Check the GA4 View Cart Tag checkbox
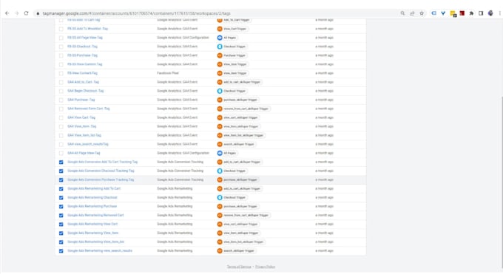The height and width of the screenshot is (274, 503). tap(61, 117)
